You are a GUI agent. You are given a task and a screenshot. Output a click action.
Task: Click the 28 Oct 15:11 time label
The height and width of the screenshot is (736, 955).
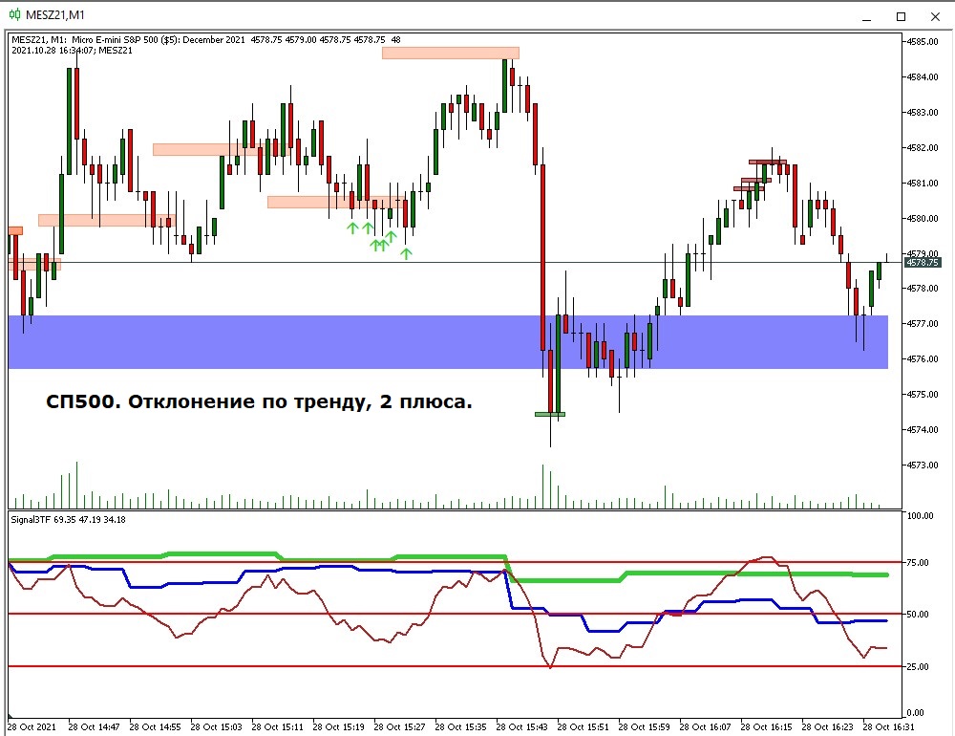pyautogui.click(x=277, y=726)
